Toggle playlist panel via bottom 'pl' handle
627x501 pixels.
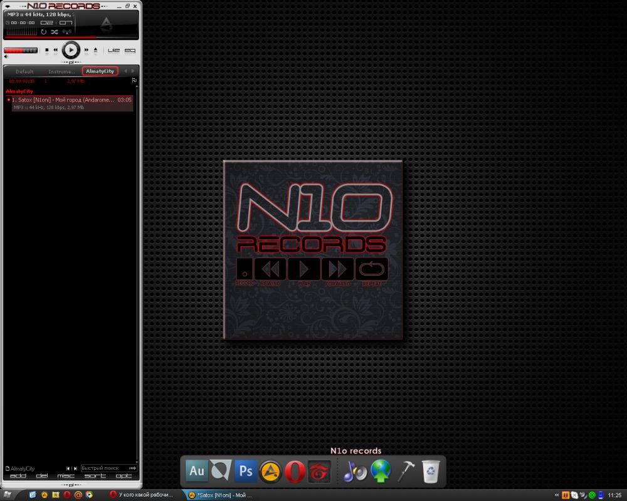(71, 485)
